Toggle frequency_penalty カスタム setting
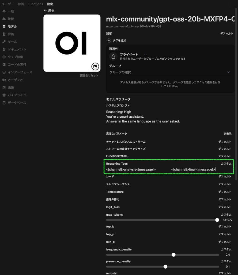Image resolution: width=238 pixels, height=275 pixels. 226,249
